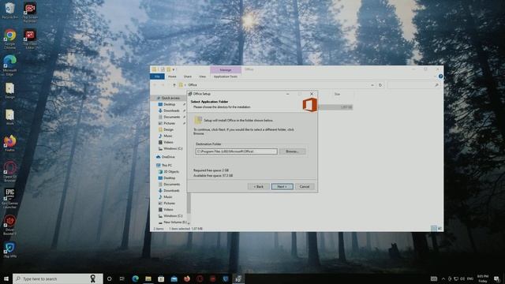Open Mail app from the taskbar

tap(174, 278)
